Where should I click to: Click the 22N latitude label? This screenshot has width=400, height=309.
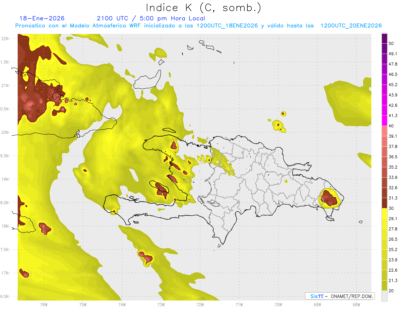click(5, 39)
